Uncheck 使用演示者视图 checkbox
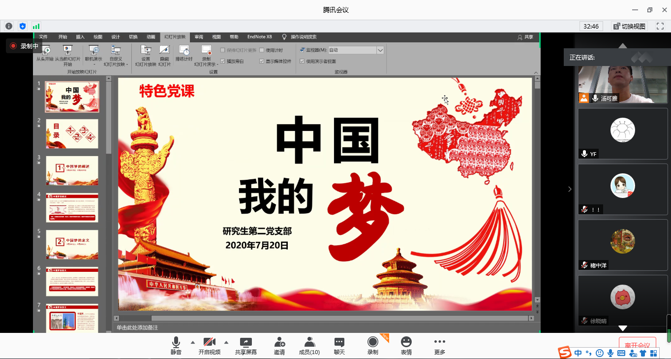Viewport: 671px width, 359px height. pyautogui.click(x=302, y=61)
